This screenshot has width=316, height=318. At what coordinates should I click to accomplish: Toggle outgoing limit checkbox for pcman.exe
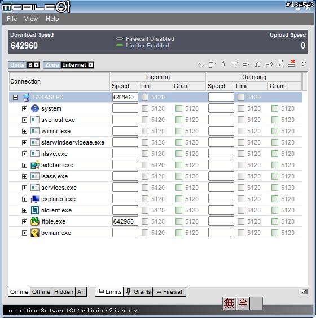pyautogui.click(x=240, y=233)
